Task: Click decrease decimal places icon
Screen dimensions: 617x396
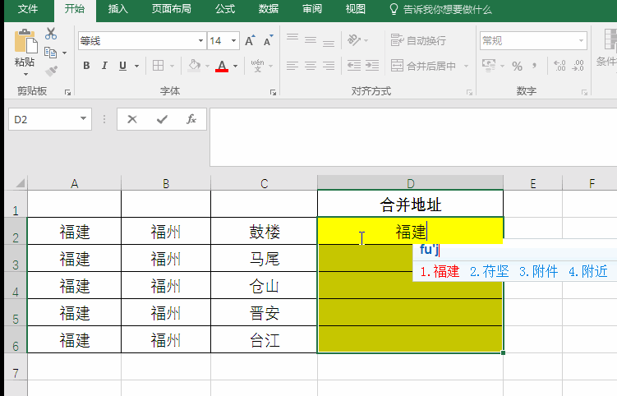Action: coord(578,66)
